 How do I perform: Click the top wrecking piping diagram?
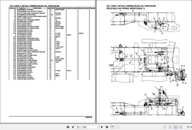[x=145, y=22]
